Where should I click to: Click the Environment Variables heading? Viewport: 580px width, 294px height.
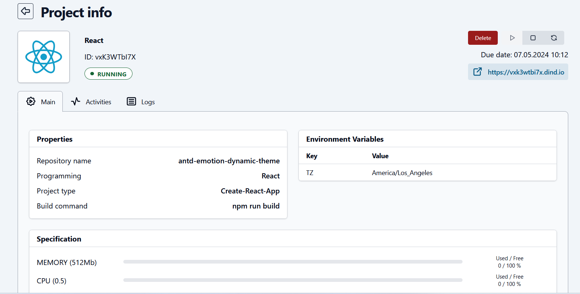[x=345, y=139]
